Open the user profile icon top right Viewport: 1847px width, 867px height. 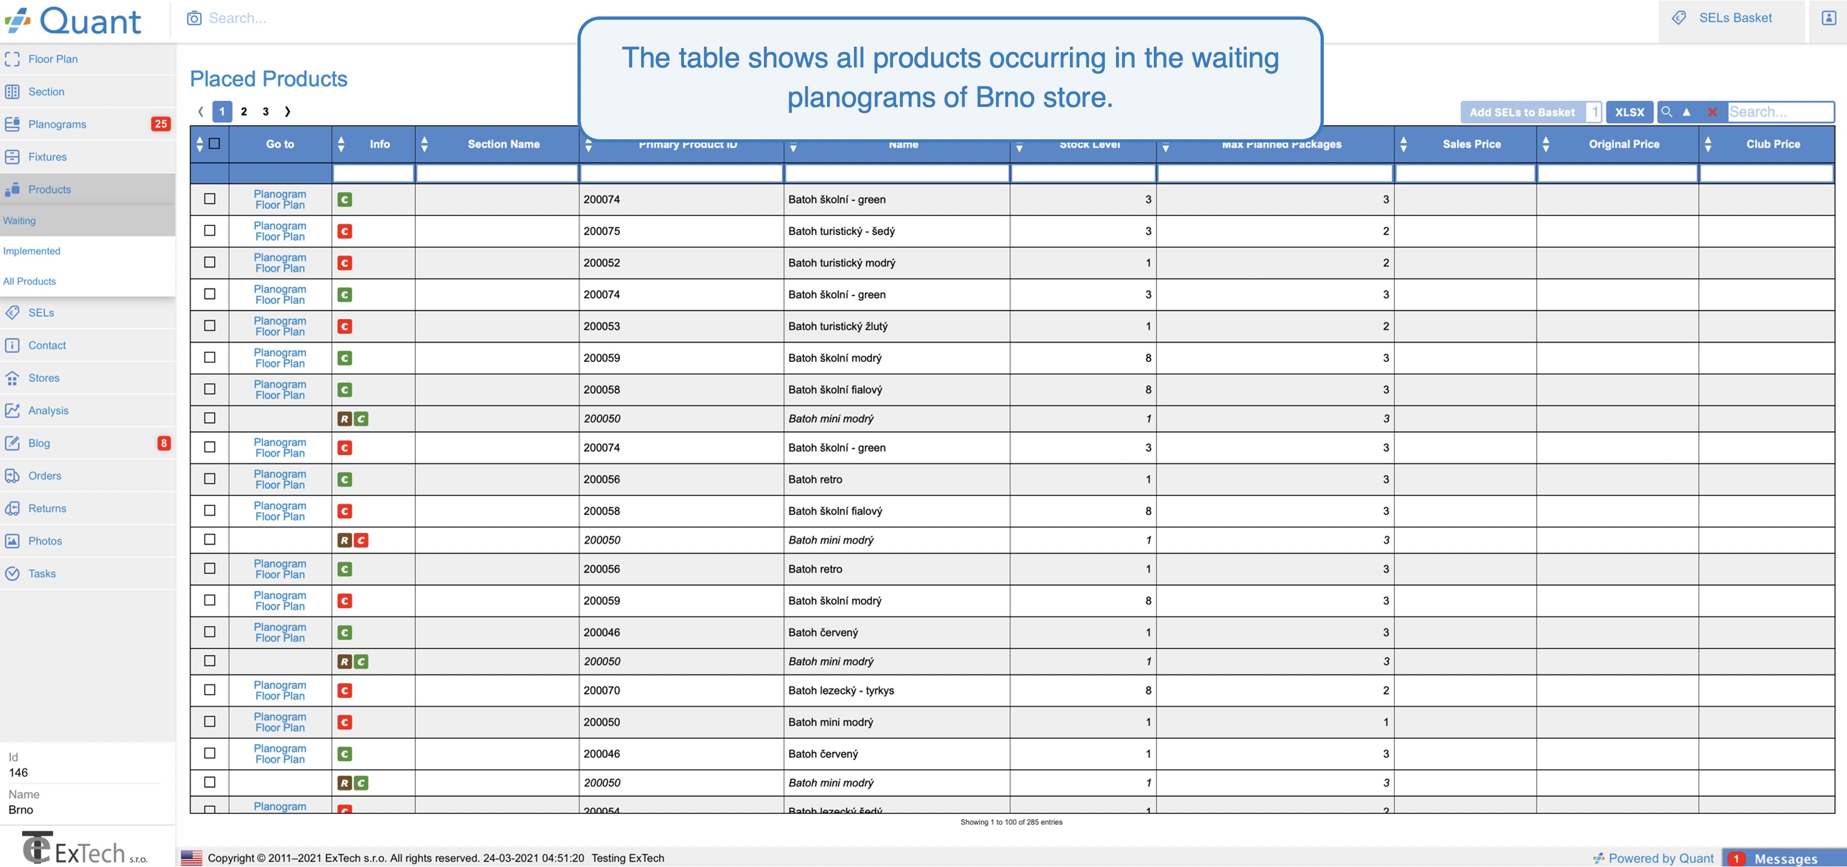coord(1828,18)
